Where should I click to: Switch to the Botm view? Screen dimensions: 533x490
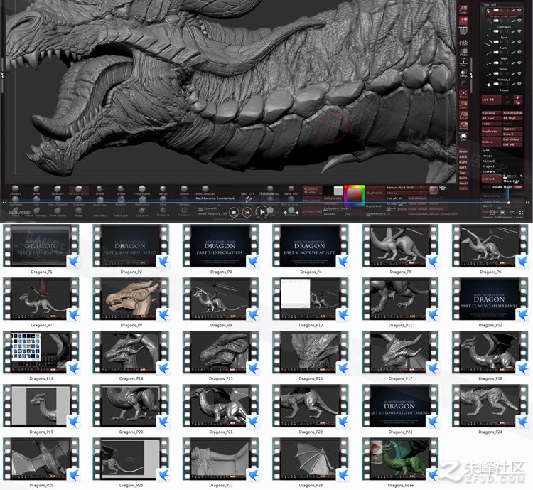[x=463, y=178]
